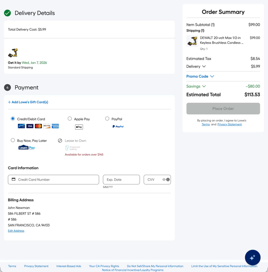Viewport: 268px width, 272px height.
Task: Click the '-$80.00' savings amount
Action: 253,86
